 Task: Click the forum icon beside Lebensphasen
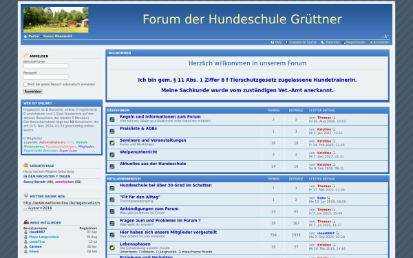[112, 248]
